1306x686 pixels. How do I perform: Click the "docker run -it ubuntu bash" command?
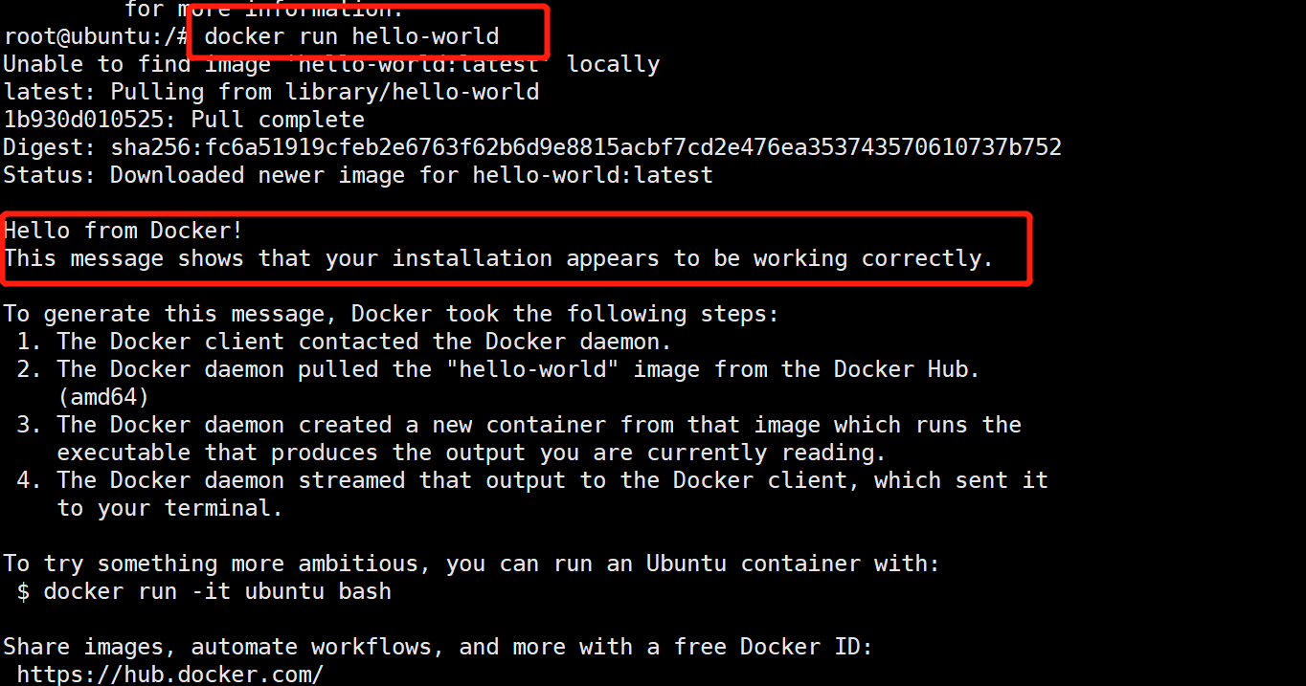[x=217, y=591]
